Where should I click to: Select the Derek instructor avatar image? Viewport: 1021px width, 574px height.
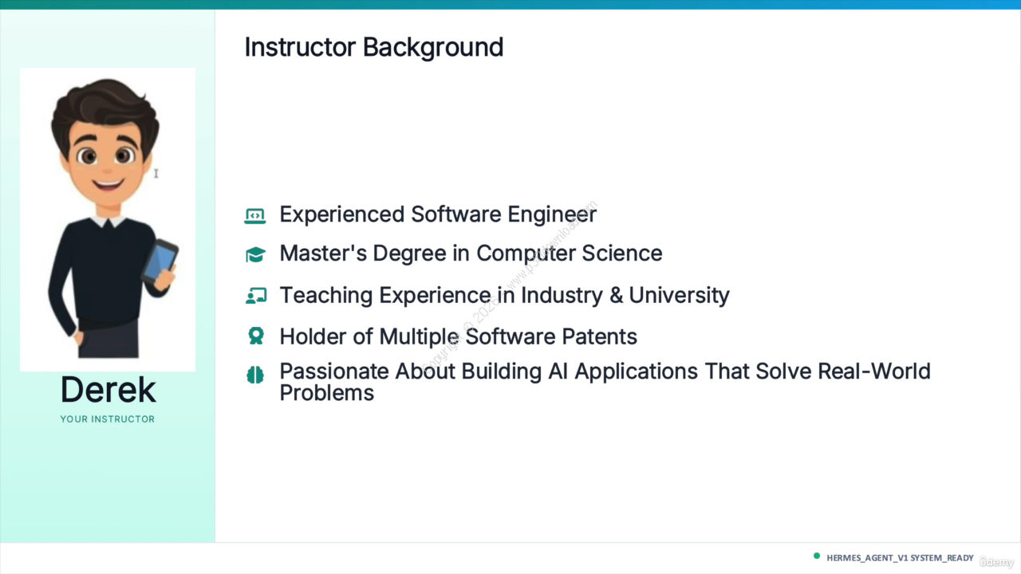[x=108, y=219]
